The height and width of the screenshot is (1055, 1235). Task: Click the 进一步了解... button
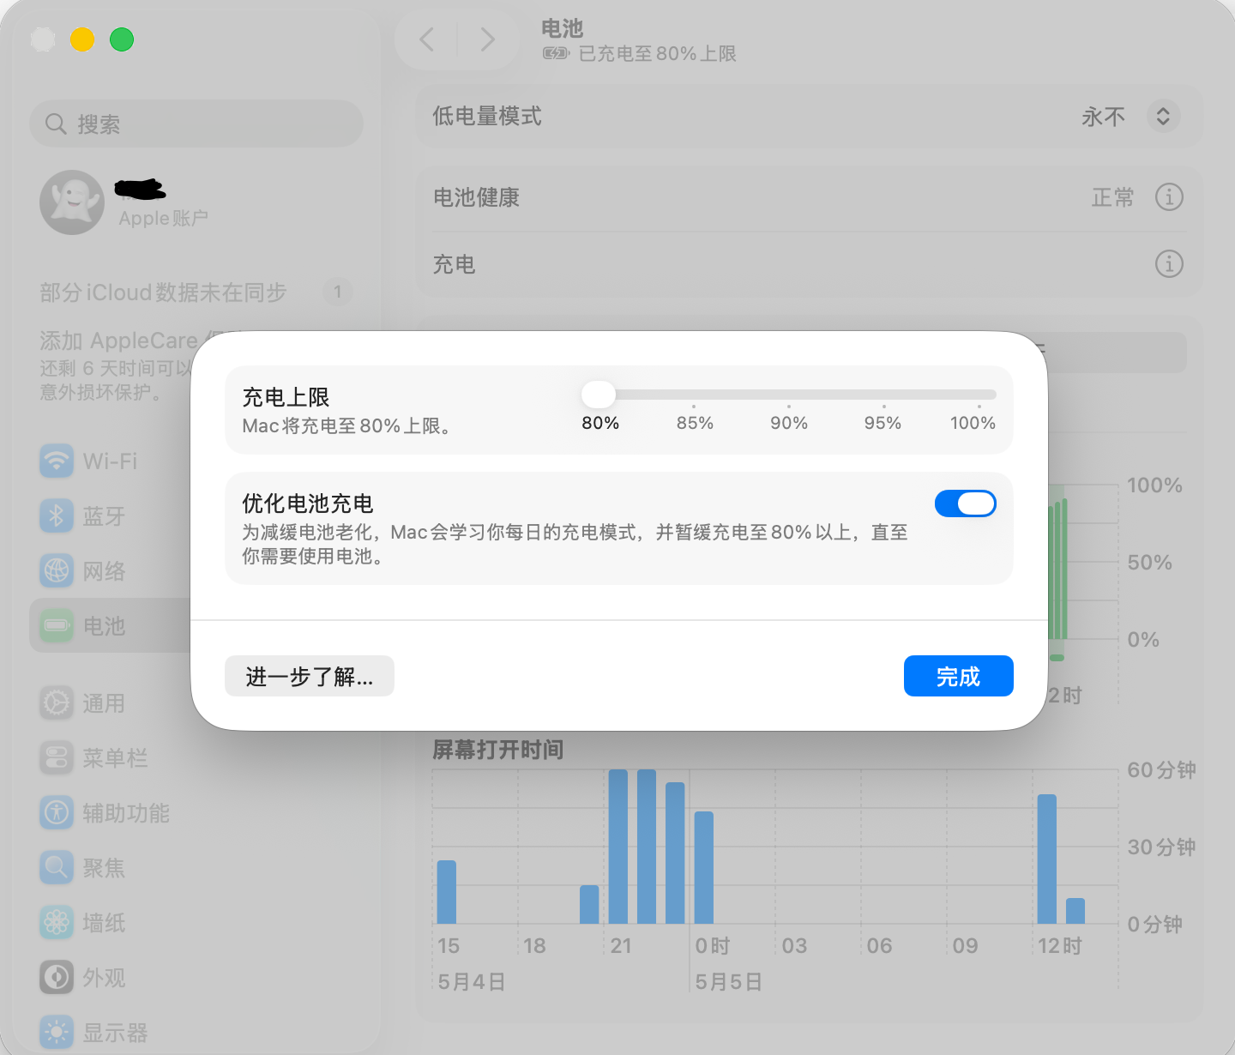click(x=309, y=676)
